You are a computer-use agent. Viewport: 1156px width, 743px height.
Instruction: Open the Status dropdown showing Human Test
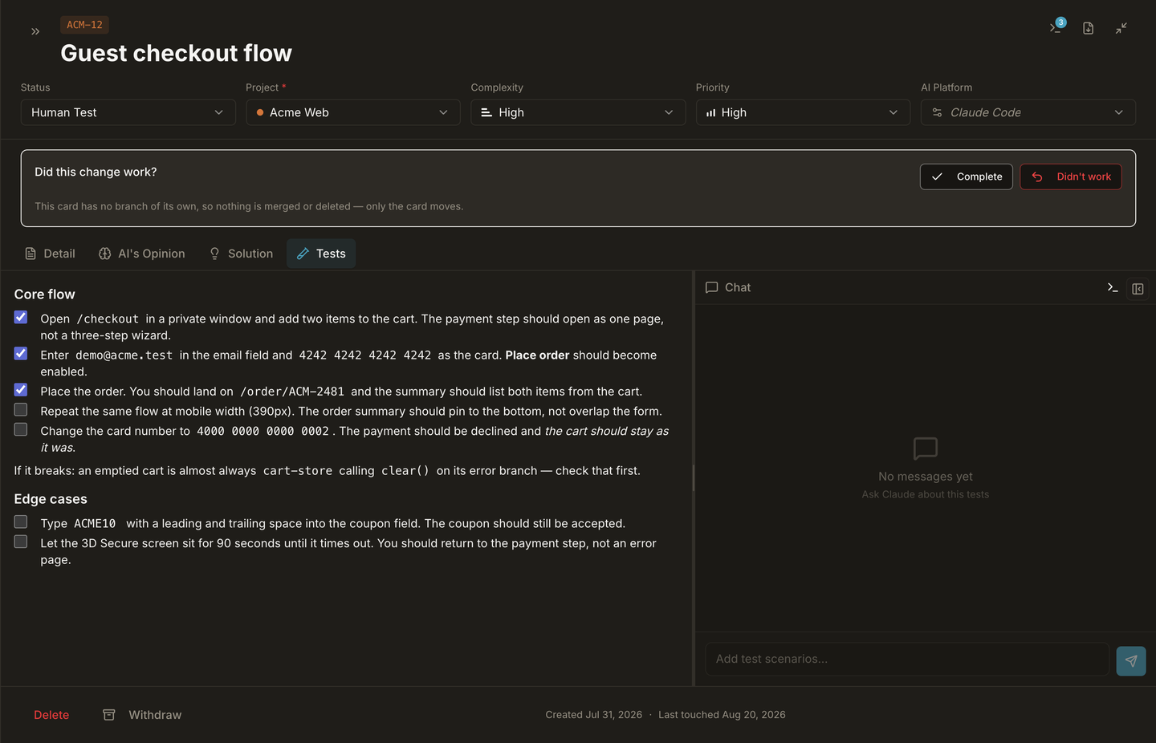(x=128, y=112)
